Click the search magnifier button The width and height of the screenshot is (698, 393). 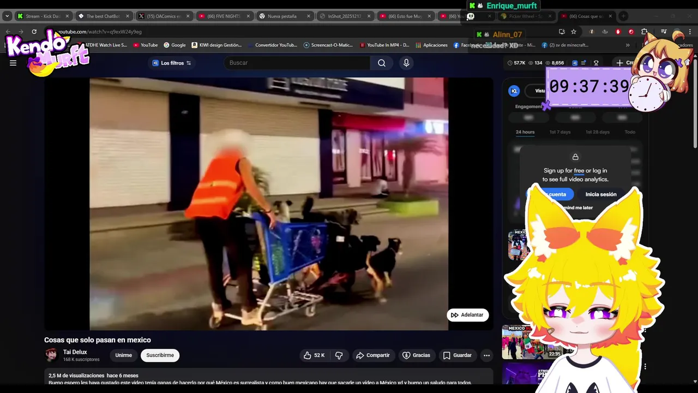tap(382, 63)
